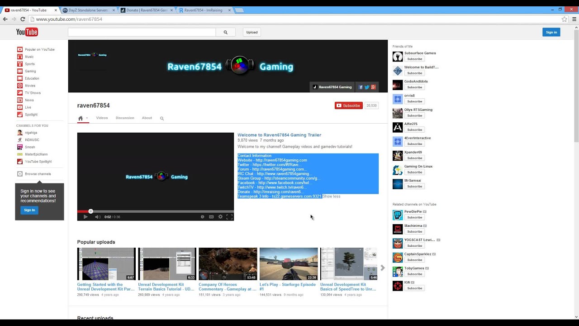Enter fullscreen in the video player
This screenshot has height=326, width=579.
click(229, 217)
